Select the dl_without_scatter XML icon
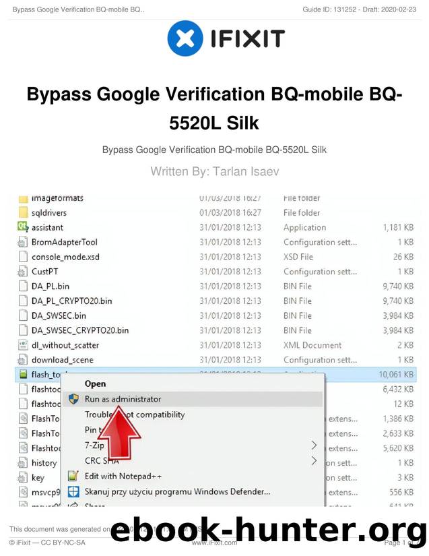Viewport: 429px width, 556px height. 23,345
